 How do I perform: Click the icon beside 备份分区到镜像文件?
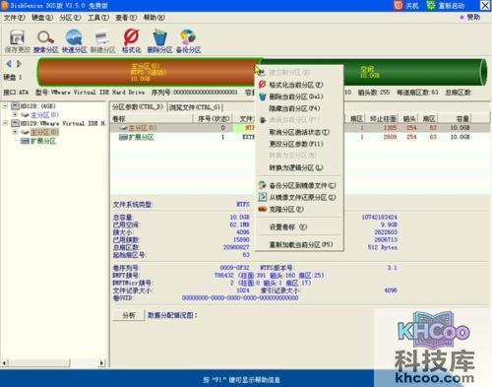pos(263,185)
